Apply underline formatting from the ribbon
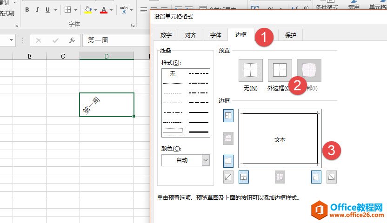 (47, 10)
